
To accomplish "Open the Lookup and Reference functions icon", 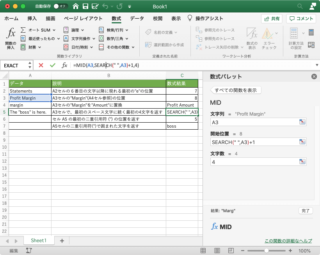I will tap(101, 30).
